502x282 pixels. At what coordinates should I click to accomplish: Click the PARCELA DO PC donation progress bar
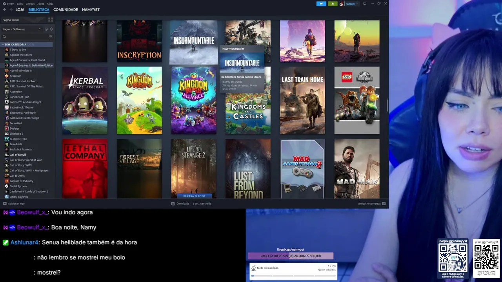point(291,256)
